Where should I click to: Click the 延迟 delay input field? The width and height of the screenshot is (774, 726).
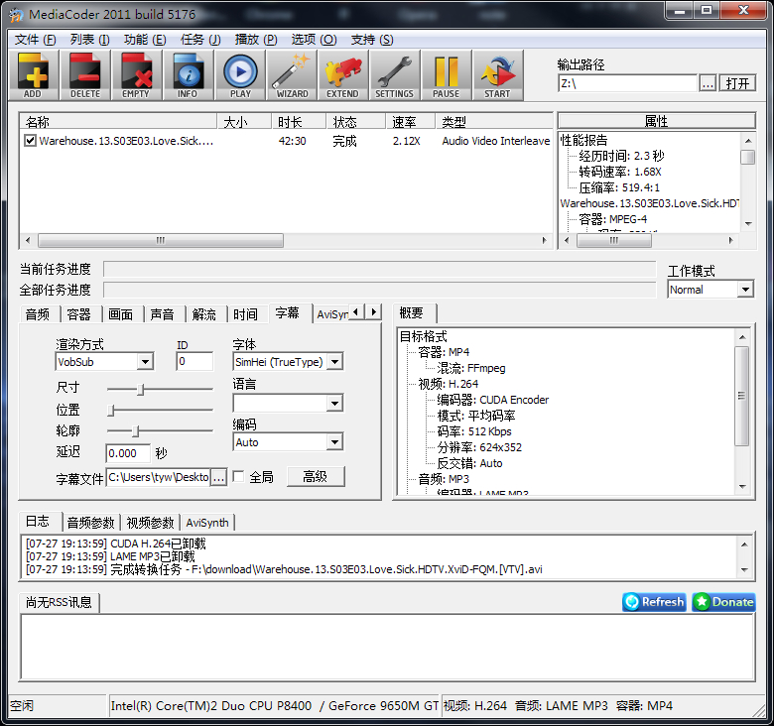click(x=128, y=453)
